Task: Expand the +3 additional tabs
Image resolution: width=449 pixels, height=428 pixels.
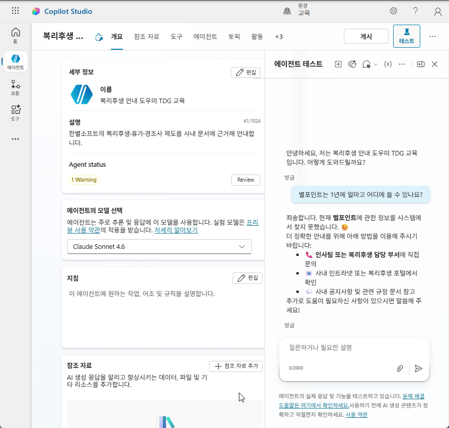Action: (279, 37)
